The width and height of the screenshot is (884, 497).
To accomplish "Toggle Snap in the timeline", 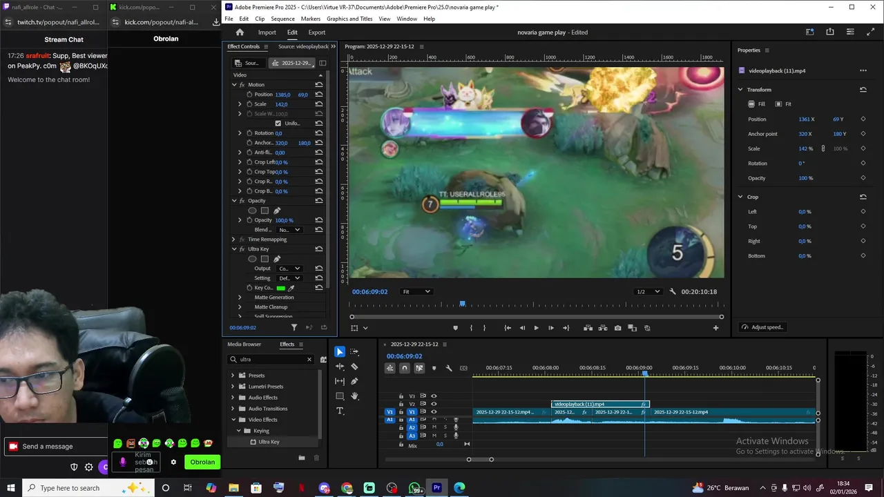I will 405,368.
